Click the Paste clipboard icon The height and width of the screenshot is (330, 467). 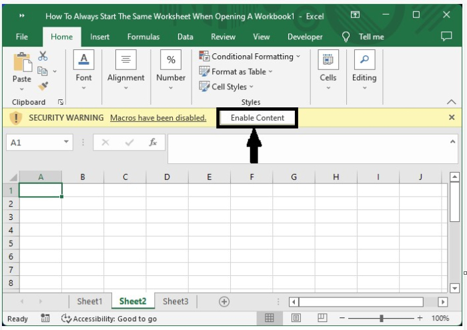click(21, 63)
